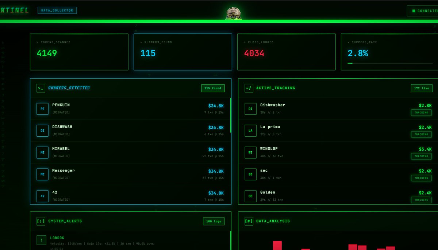
Task: Select the PENGUIN runner name
Action: [x=61, y=105]
